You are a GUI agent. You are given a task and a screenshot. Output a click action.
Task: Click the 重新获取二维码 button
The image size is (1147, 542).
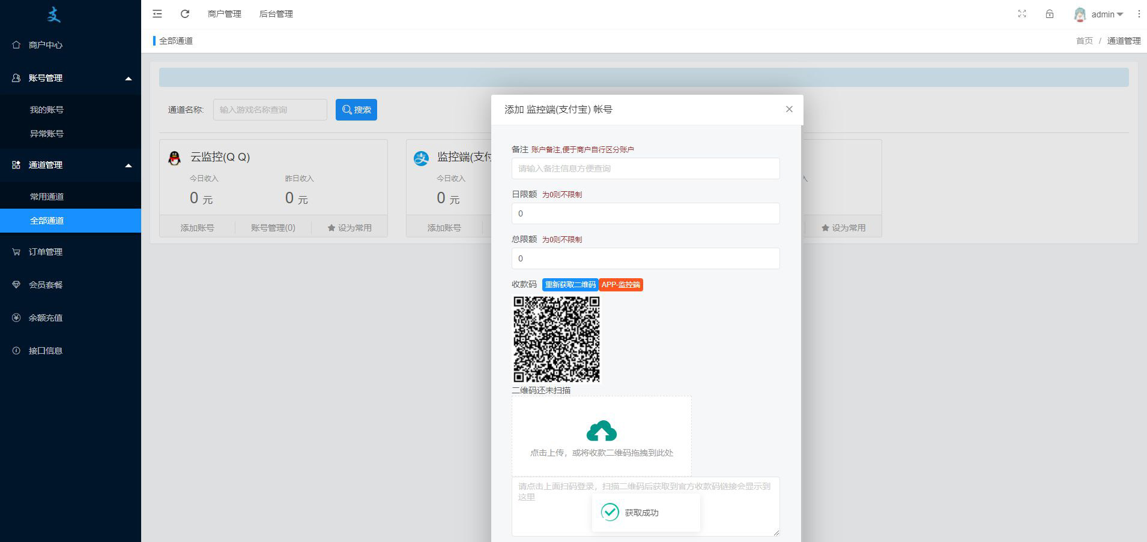pos(570,285)
